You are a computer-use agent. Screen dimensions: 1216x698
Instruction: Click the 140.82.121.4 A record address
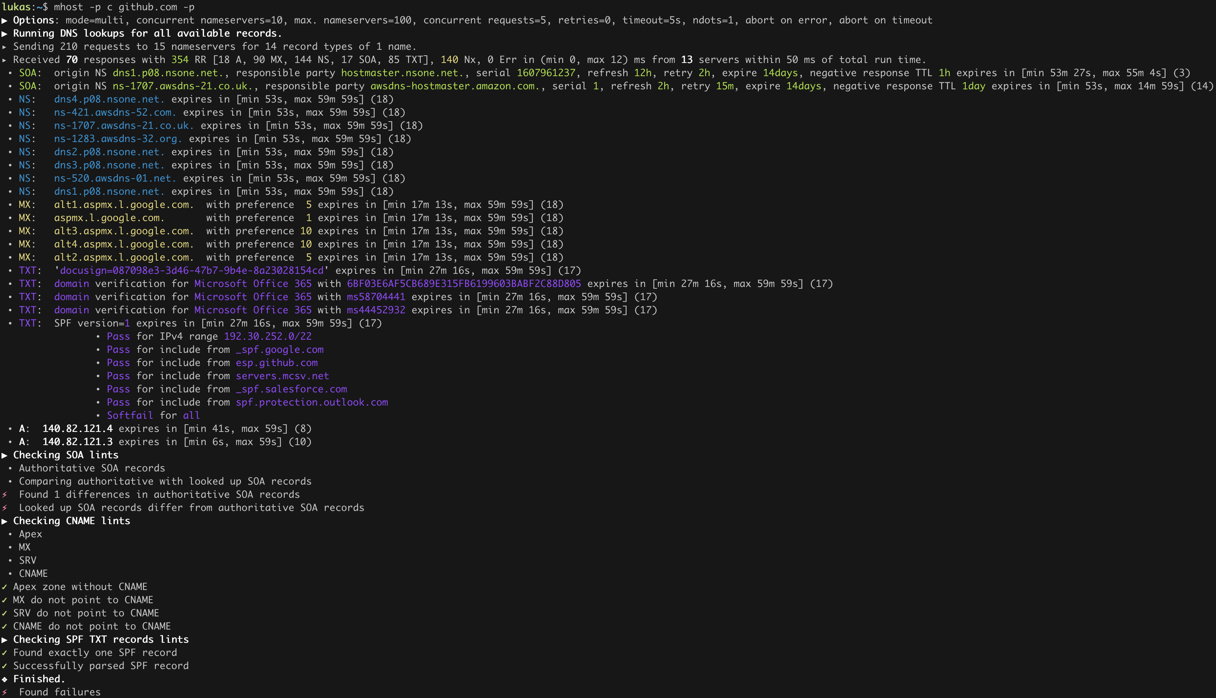78,429
